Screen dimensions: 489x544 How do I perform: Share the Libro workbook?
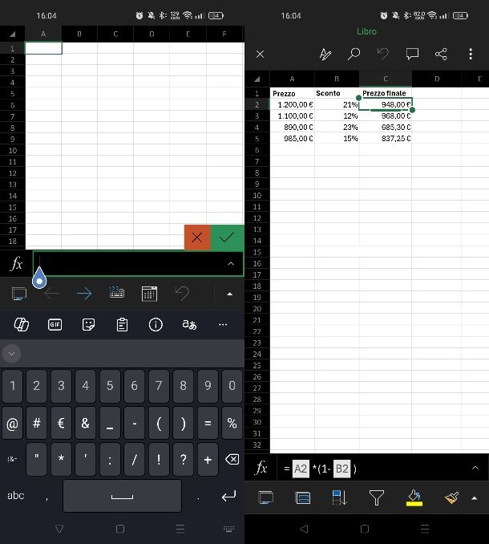[441, 54]
